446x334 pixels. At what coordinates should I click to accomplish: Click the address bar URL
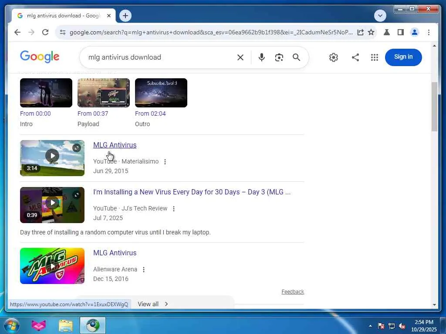coord(210,32)
